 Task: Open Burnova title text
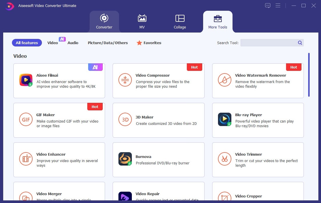(143, 157)
